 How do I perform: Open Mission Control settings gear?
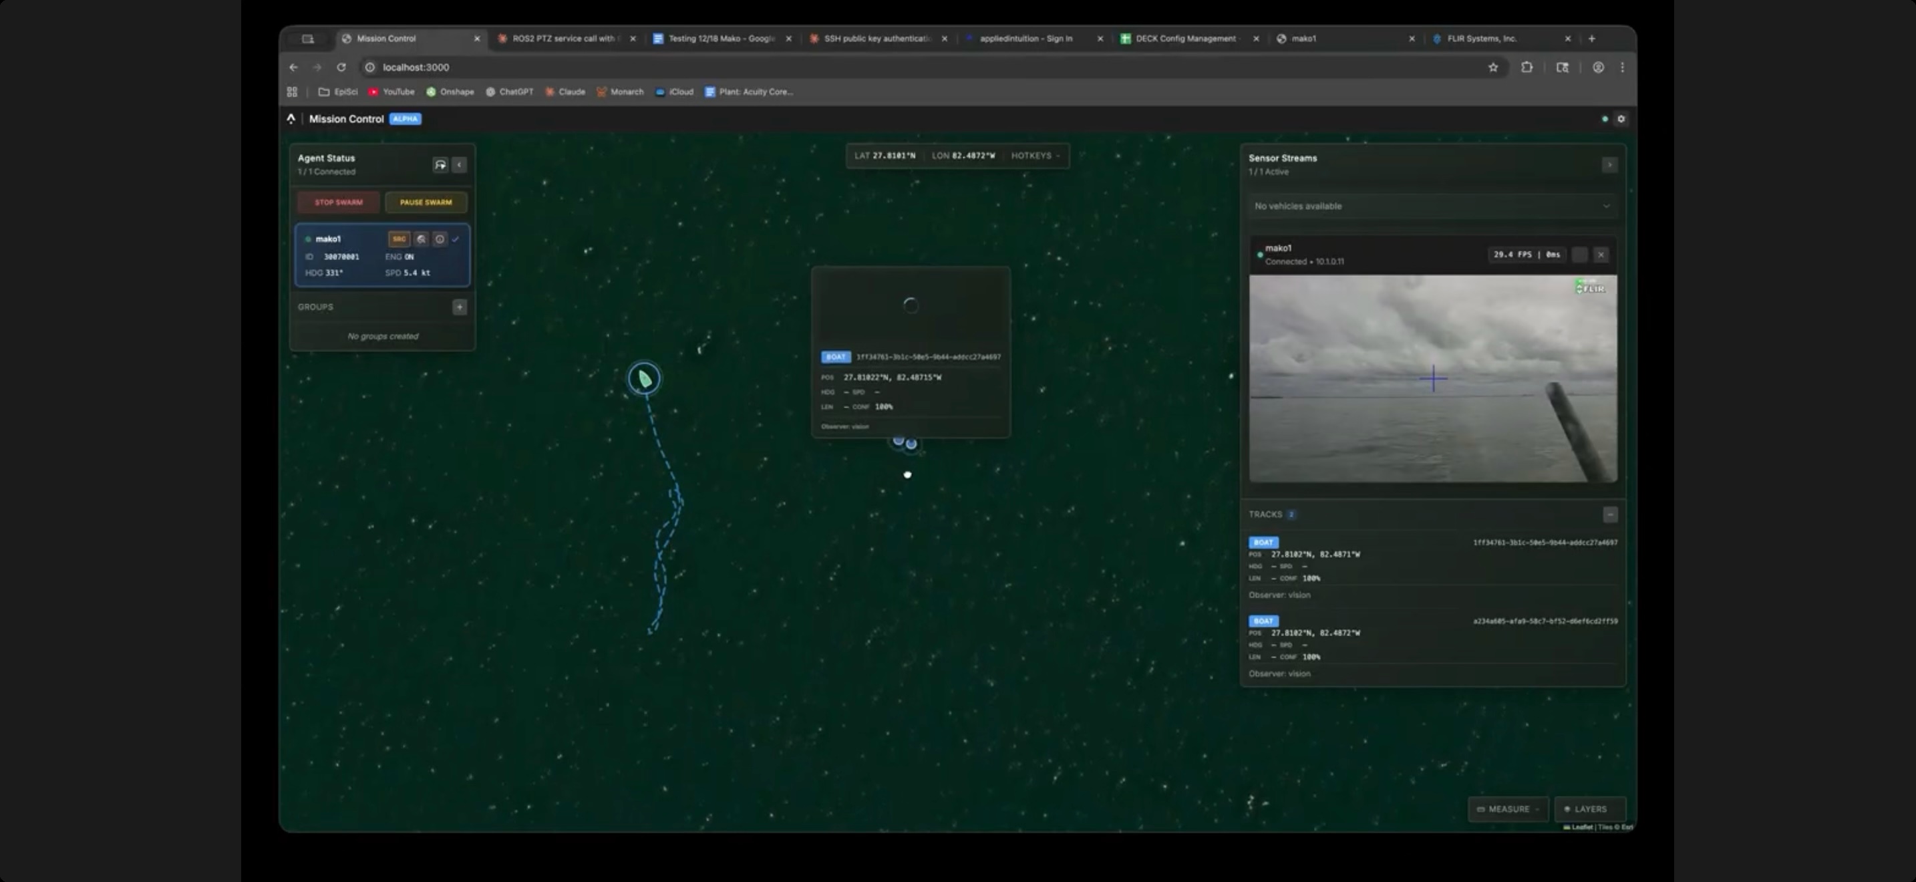click(x=1621, y=119)
